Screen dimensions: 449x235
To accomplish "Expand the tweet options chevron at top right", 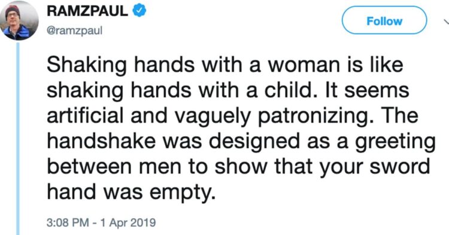I will [446, 22].
